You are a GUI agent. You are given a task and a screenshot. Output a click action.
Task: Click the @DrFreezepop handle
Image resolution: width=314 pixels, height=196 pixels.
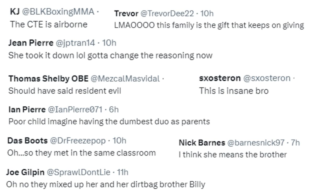pos(78,141)
